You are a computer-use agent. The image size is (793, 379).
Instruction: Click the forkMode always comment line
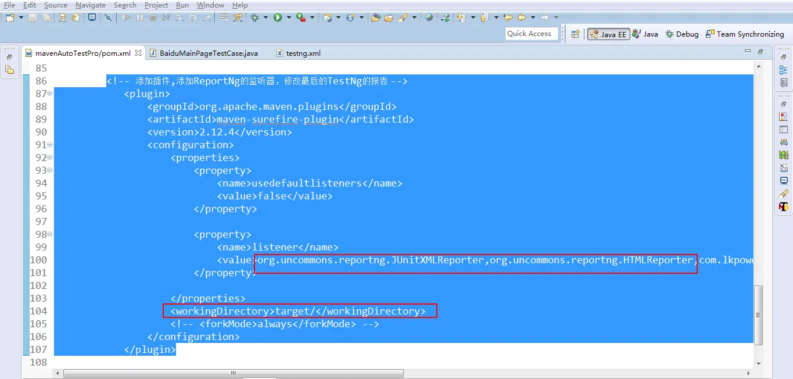275,324
